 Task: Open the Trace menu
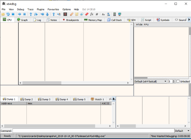point(31,9)
